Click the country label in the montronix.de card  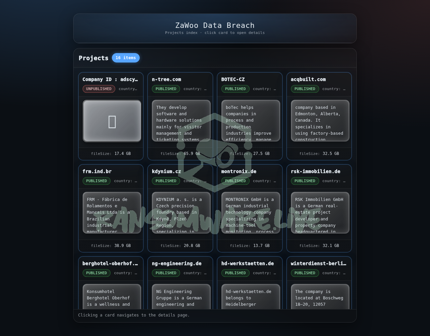tap(265, 181)
